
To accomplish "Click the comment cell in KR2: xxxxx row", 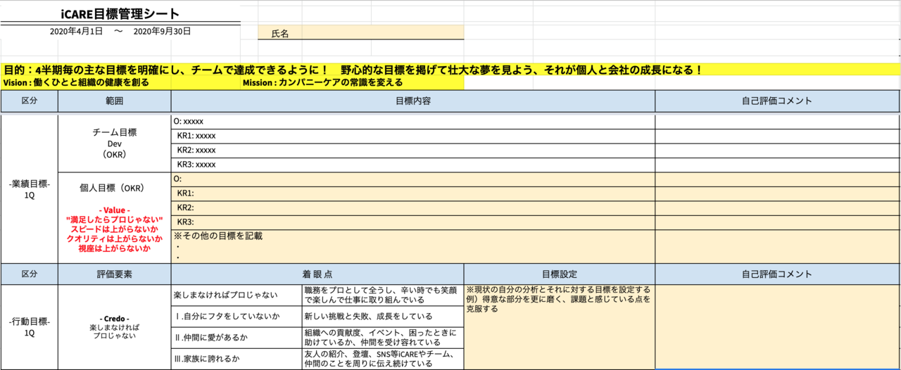I will point(777,150).
